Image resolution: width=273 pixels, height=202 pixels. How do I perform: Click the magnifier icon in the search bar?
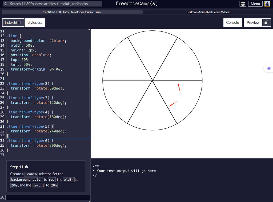pyautogui.click(x=5, y=4)
